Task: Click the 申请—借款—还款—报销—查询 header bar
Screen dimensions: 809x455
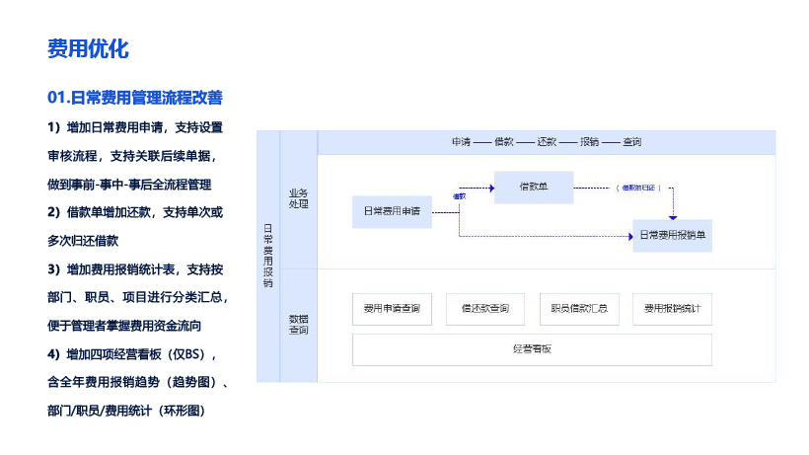Action: coord(546,142)
